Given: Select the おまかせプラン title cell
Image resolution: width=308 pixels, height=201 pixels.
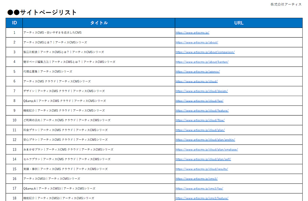Looking at the screenshot, I should (x=99, y=149).
